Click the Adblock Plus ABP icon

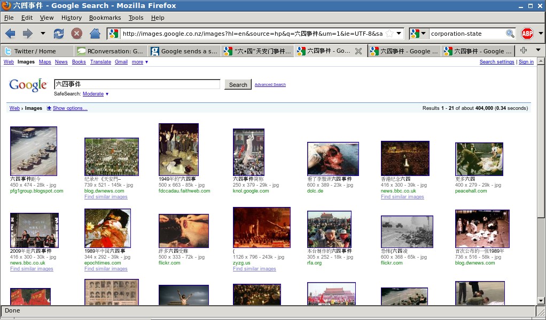(x=527, y=34)
